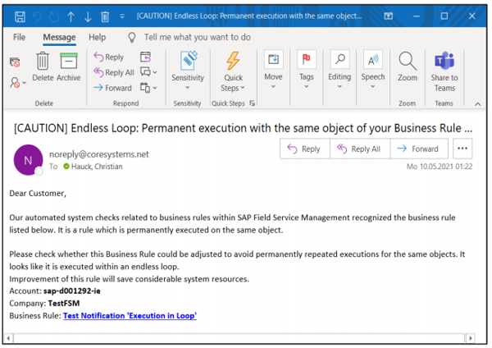Image resolution: width=492 pixels, height=348 pixels.
Task: Archive this message
Action: 69,66
